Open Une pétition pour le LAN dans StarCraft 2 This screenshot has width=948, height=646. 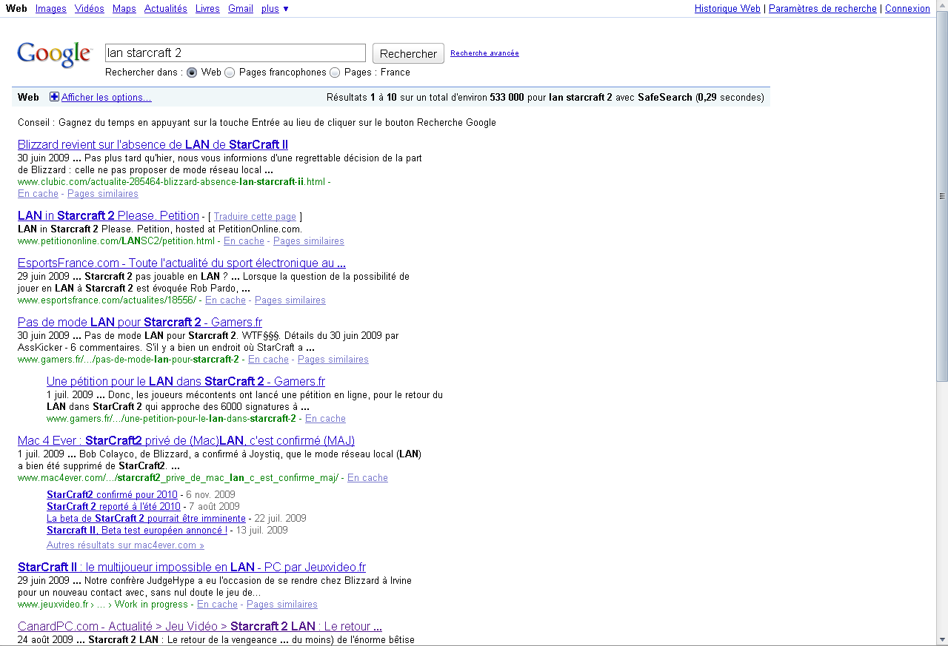click(x=186, y=382)
